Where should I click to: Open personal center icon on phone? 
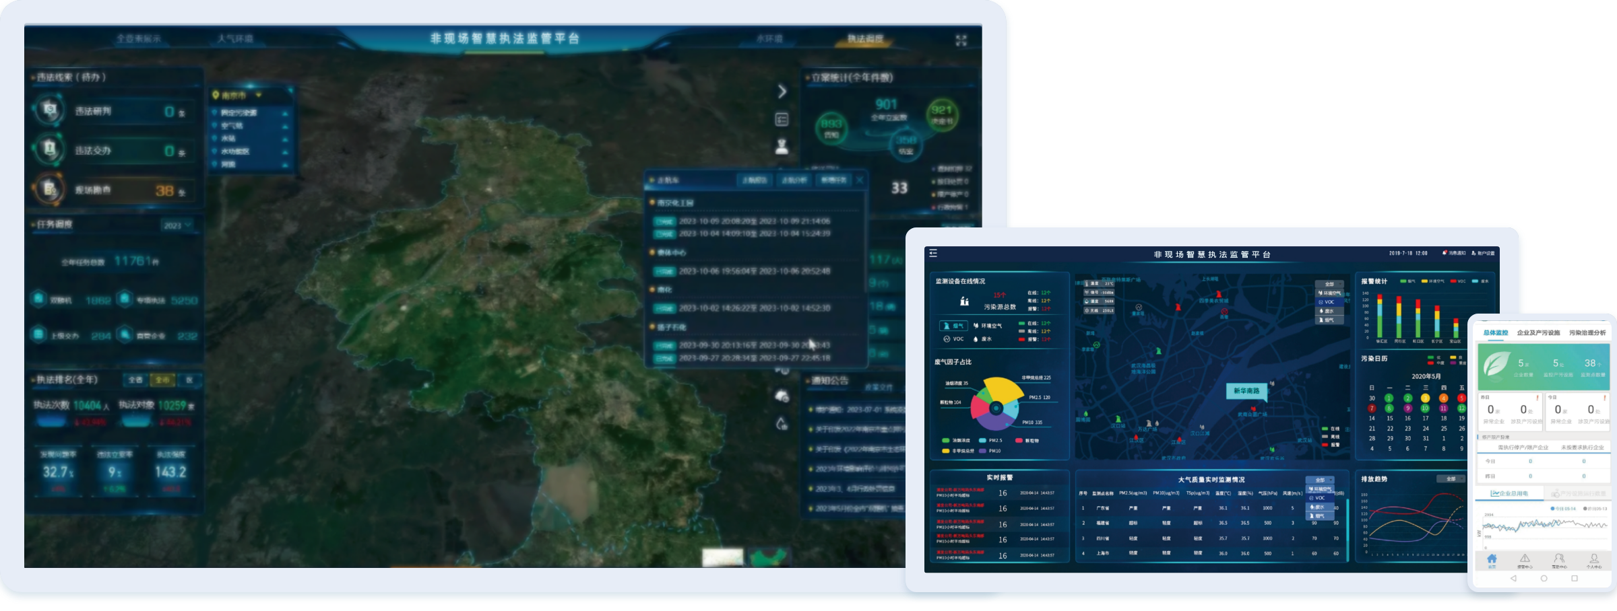tap(1593, 559)
